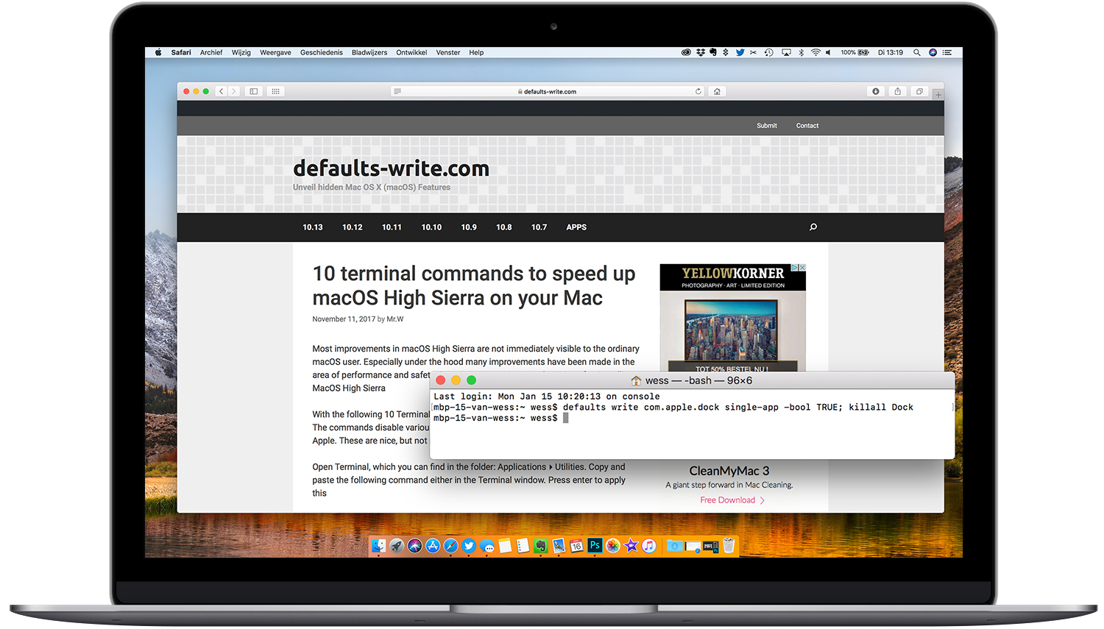Open Photoshop from the Dock
1104x629 pixels.
[x=595, y=545]
